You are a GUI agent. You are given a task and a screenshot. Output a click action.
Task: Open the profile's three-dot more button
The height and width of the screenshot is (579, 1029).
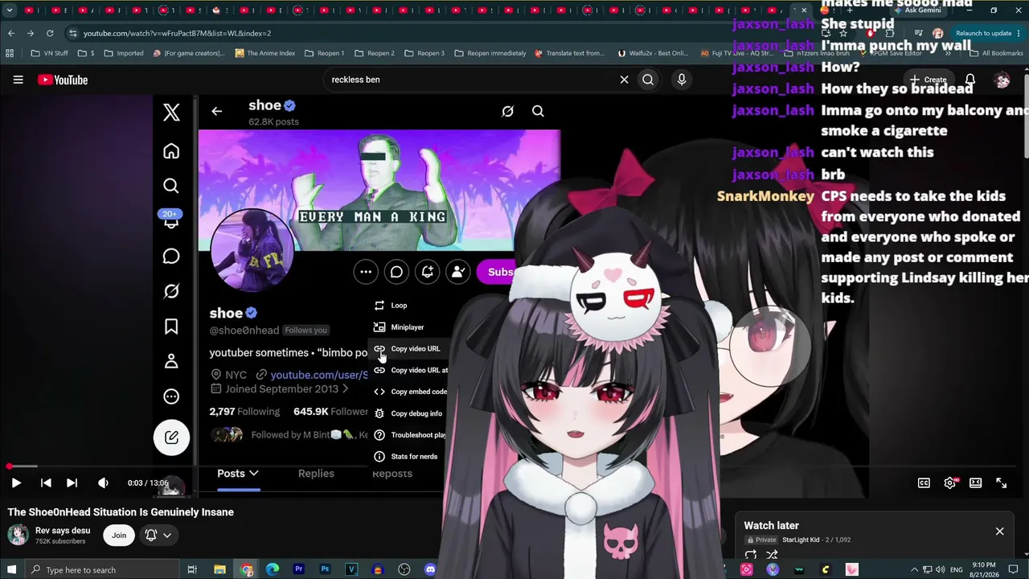coord(366,272)
